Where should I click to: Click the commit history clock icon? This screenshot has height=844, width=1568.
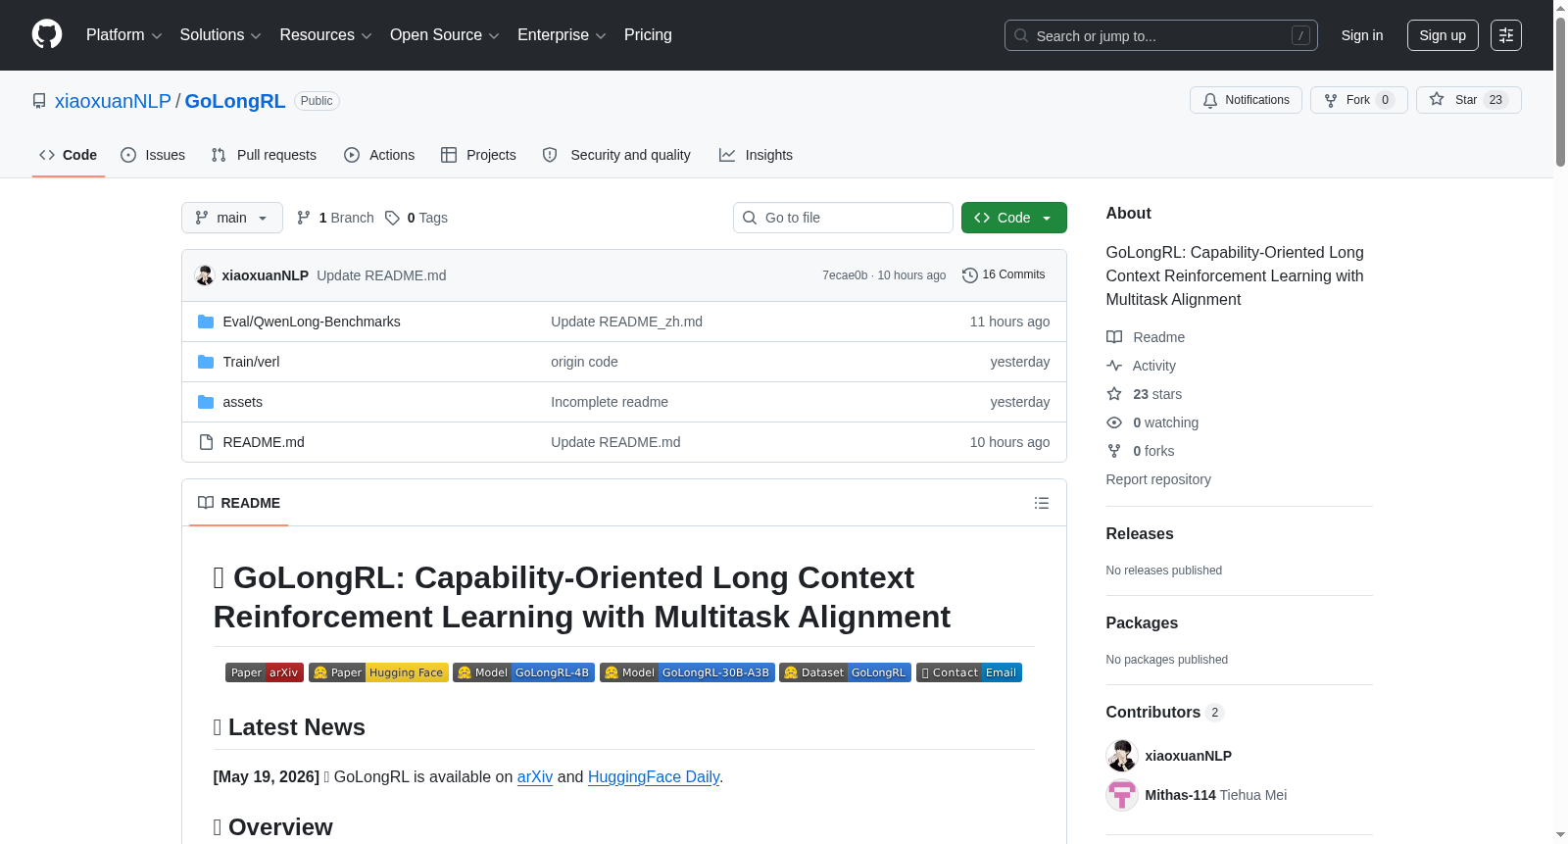[x=969, y=275]
